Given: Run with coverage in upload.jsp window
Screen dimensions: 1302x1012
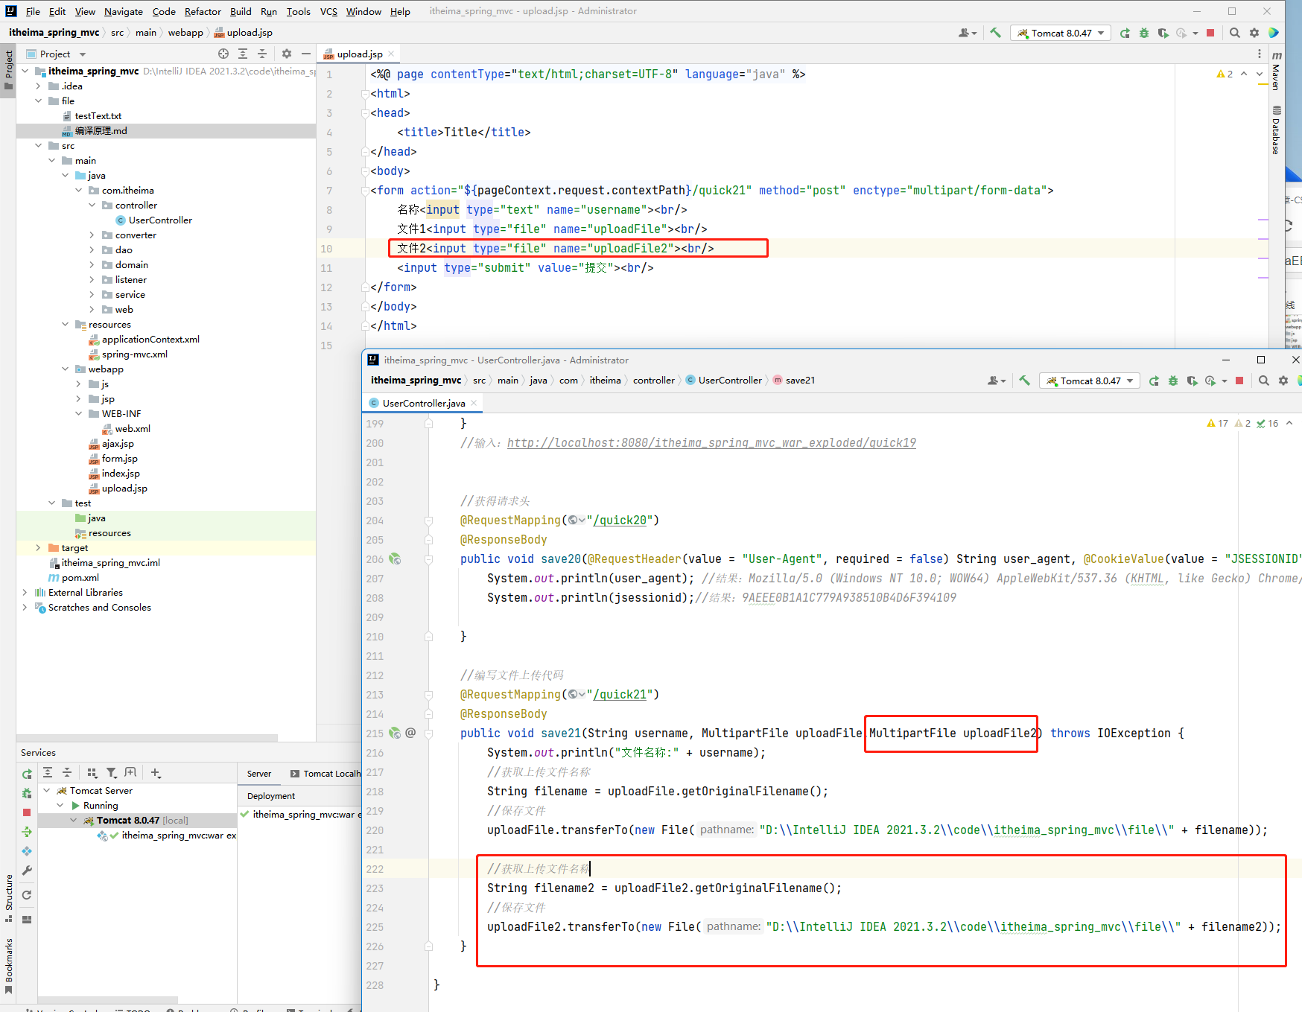Looking at the screenshot, I should (x=1163, y=33).
